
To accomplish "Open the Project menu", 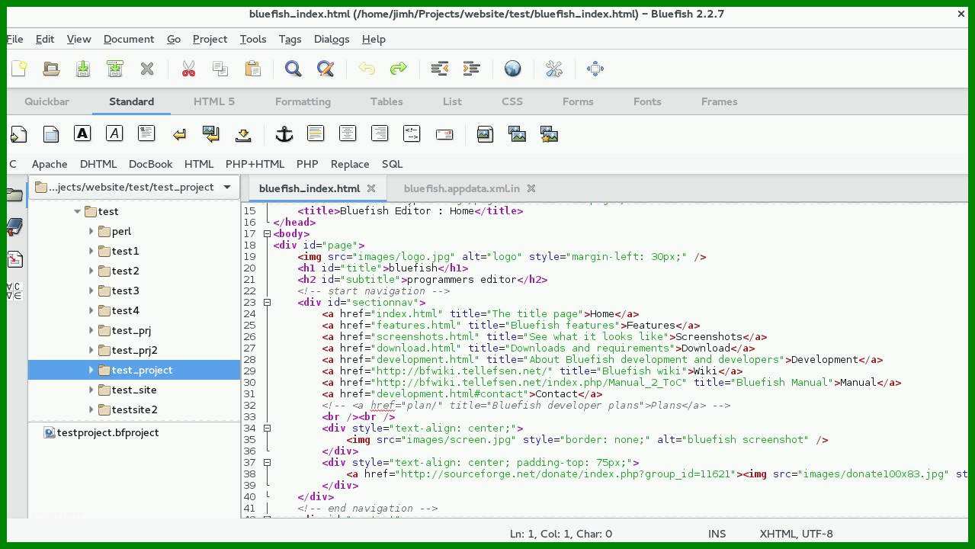I will [x=210, y=39].
